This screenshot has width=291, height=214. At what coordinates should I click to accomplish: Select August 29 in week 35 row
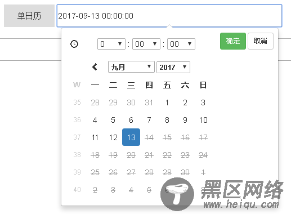click(113, 102)
